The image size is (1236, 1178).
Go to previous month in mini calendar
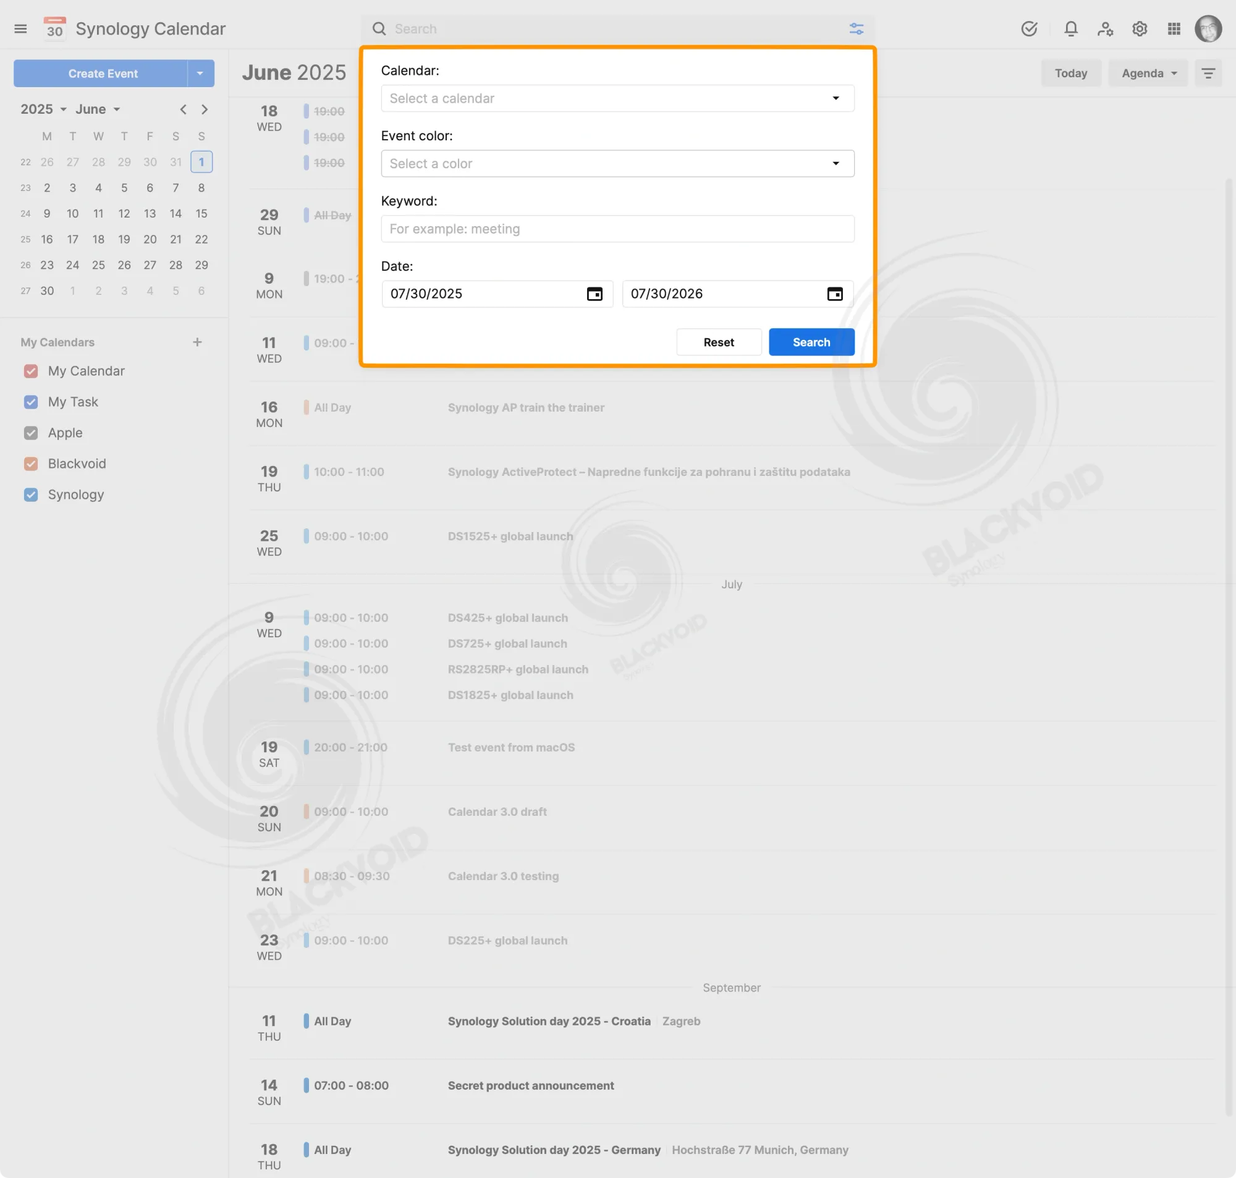[x=184, y=109]
